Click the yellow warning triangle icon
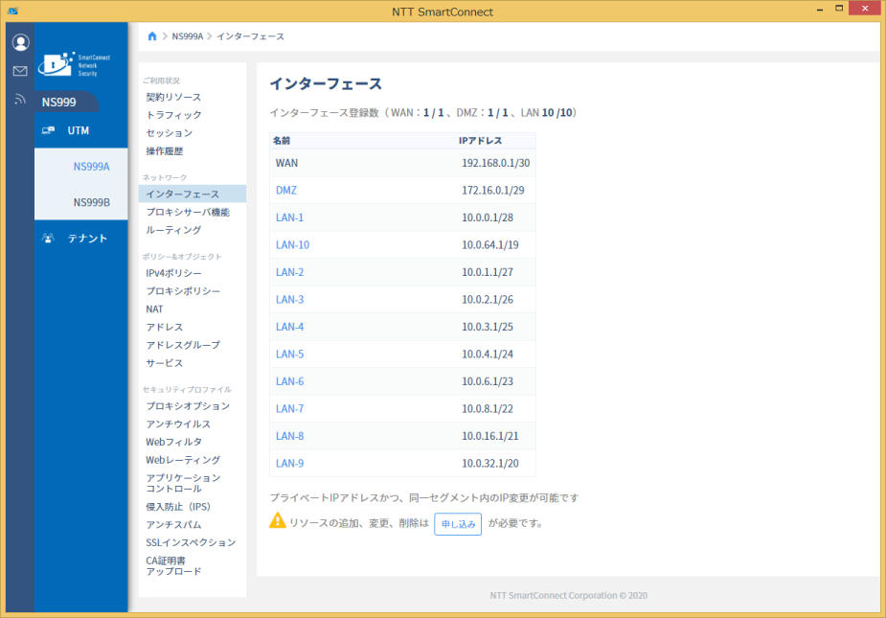Viewport: 886px width, 618px height. tap(278, 520)
